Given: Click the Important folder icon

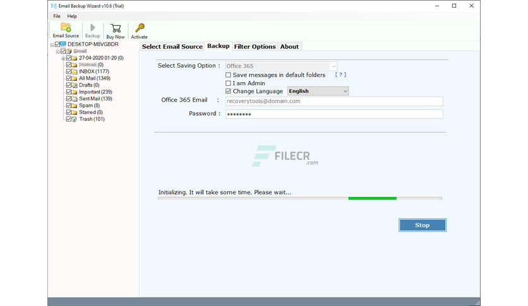Looking at the screenshot, I should click(74, 92).
